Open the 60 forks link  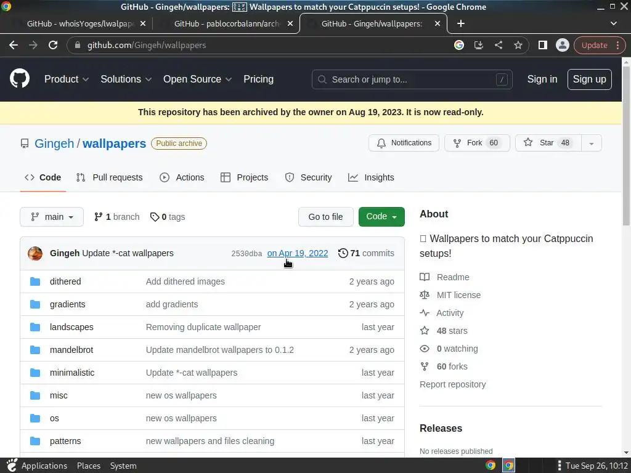click(444, 366)
